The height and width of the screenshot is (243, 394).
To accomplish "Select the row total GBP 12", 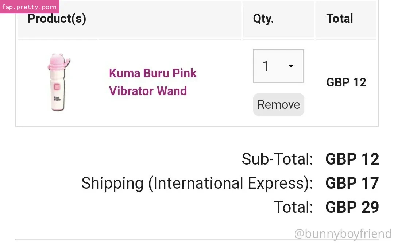I will click(x=346, y=82).
